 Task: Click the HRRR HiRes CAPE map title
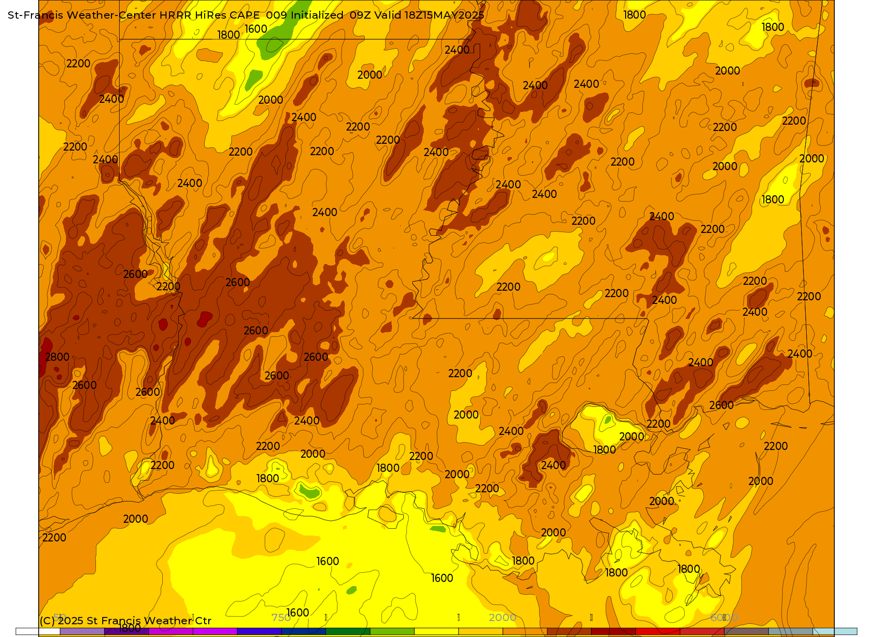(x=246, y=15)
